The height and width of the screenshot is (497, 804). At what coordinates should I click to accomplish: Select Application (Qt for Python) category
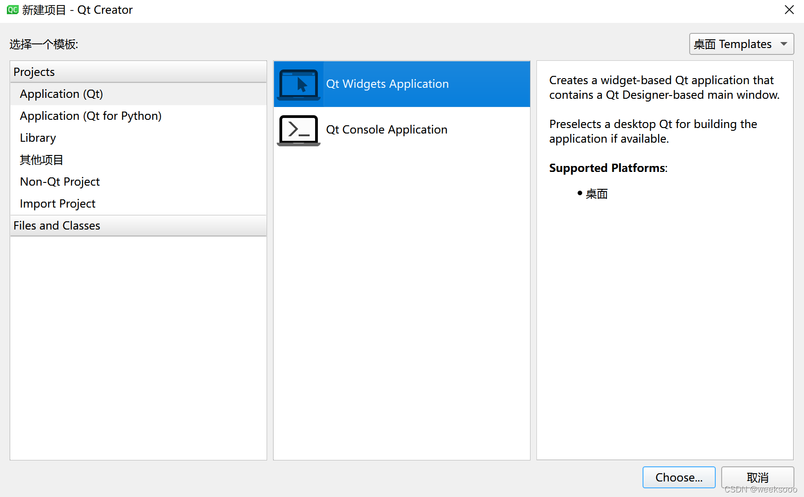tap(138, 116)
